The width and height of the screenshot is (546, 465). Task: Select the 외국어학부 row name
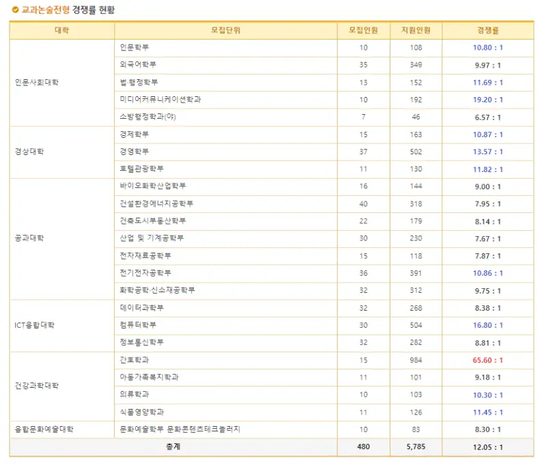pos(138,65)
